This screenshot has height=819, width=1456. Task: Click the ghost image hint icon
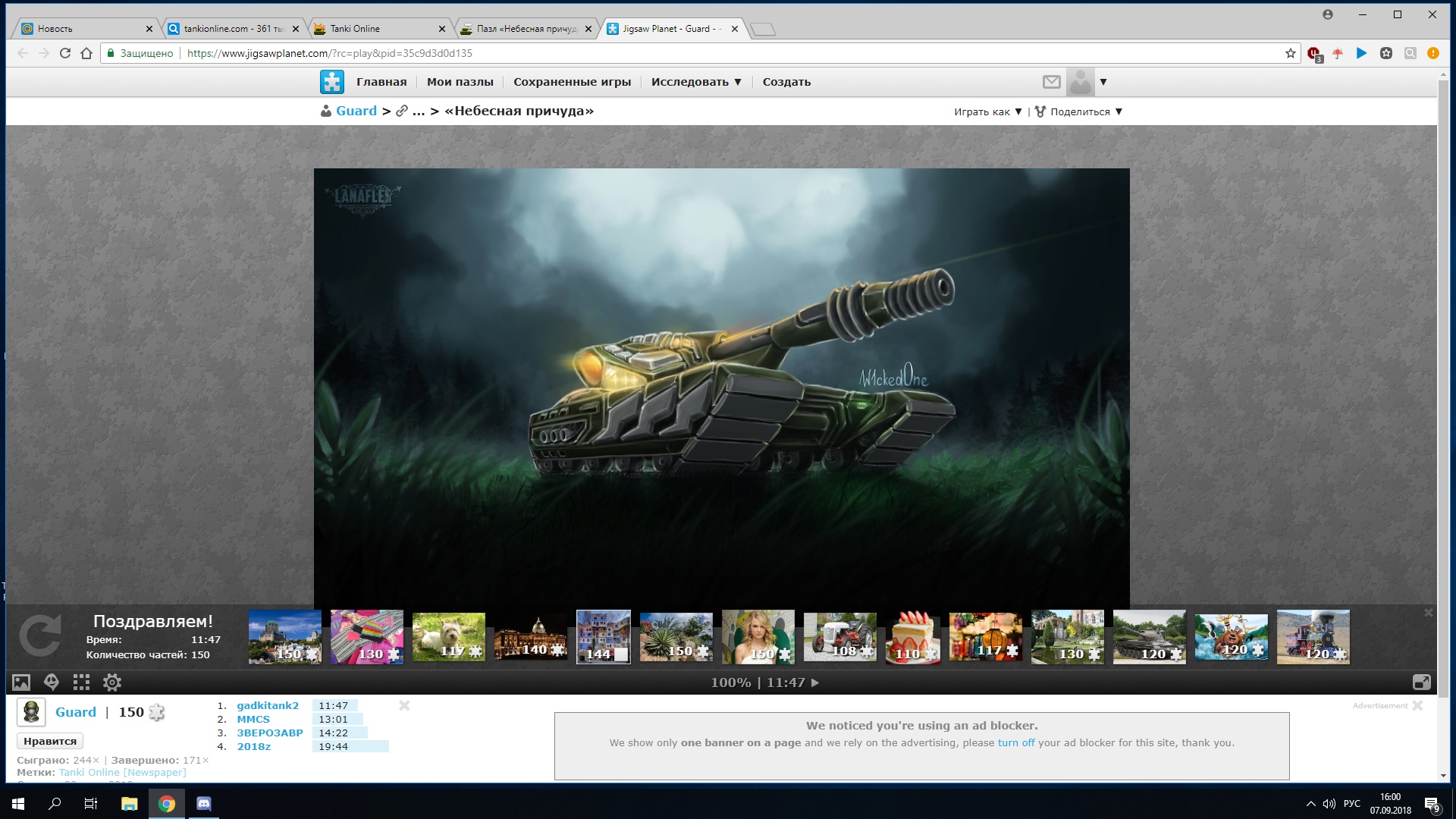pos(52,682)
